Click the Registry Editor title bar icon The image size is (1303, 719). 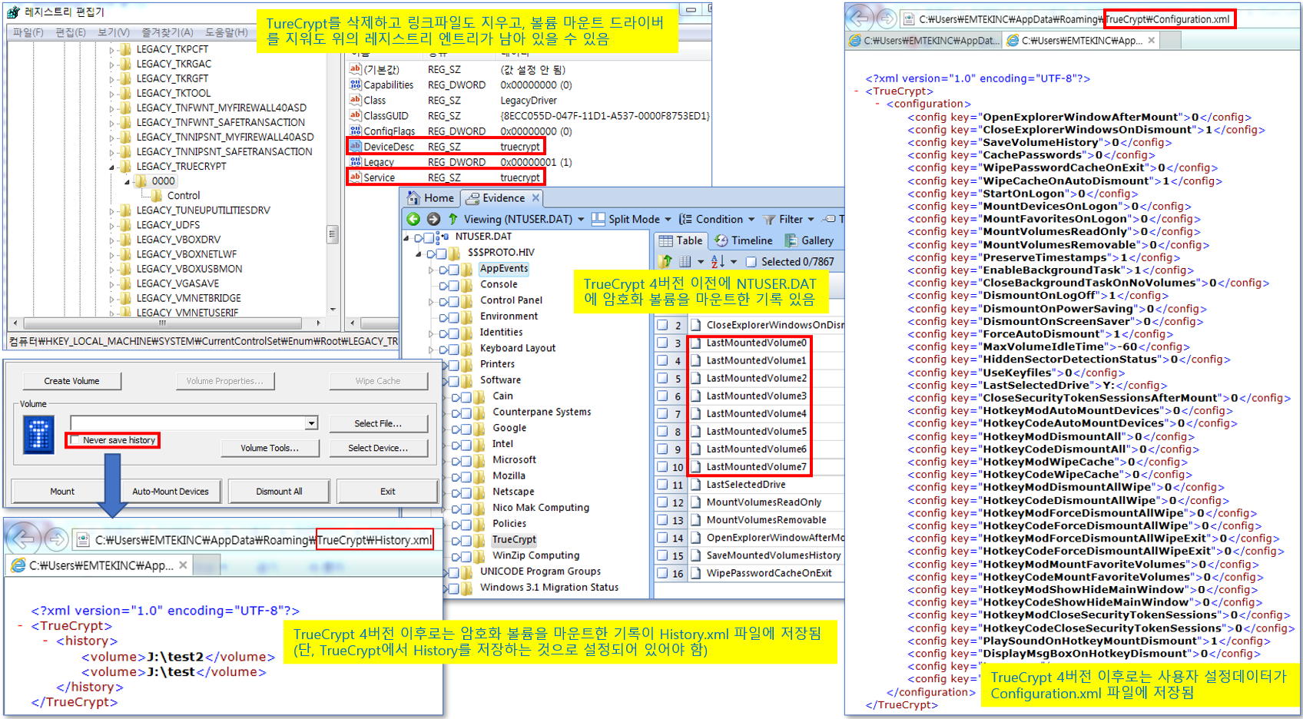pos(13,12)
